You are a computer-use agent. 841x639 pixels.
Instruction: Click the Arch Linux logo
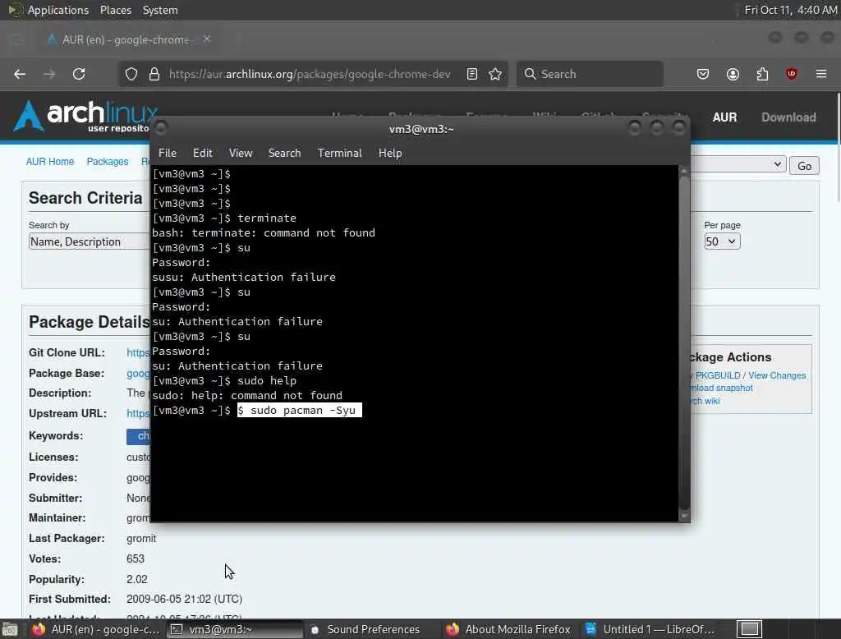coord(85,116)
